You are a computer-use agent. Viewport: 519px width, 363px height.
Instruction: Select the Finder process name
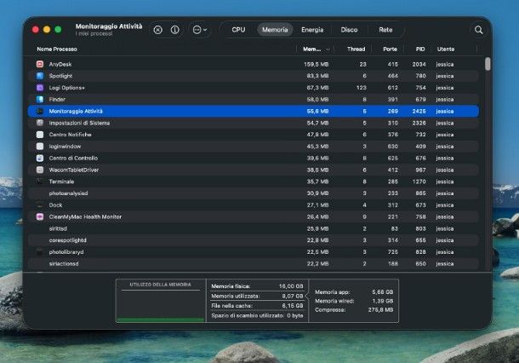click(57, 99)
